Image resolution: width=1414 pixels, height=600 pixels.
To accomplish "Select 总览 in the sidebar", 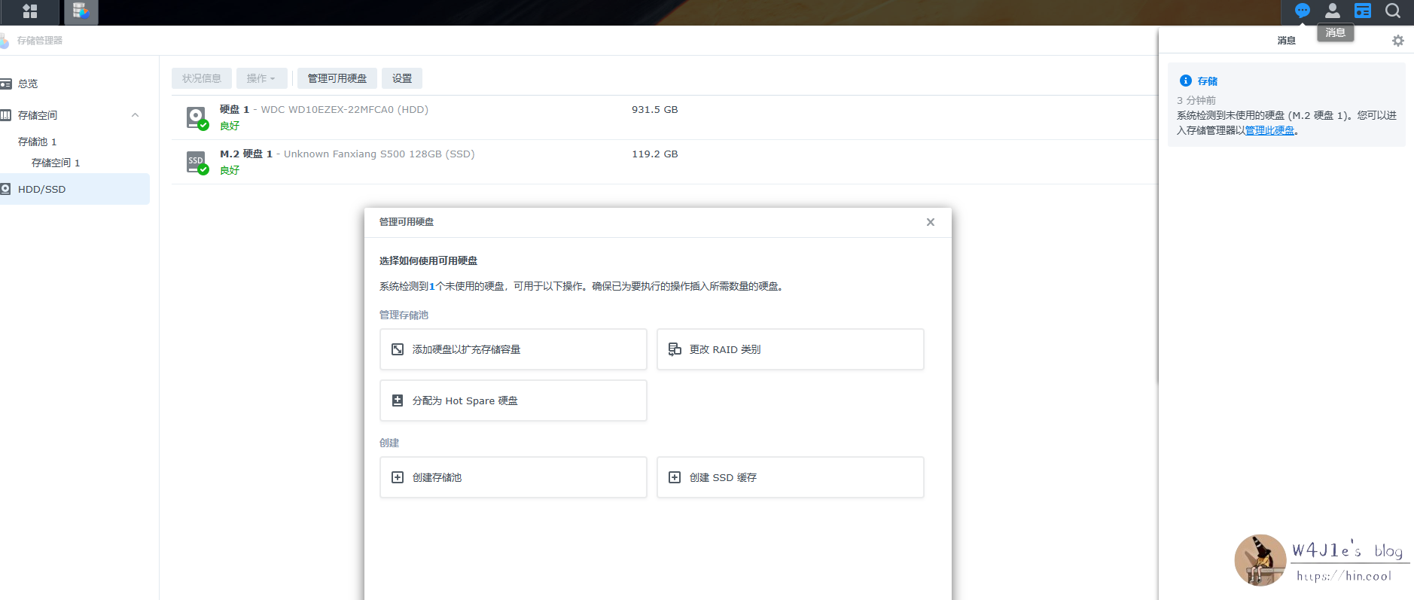I will tap(28, 84).
